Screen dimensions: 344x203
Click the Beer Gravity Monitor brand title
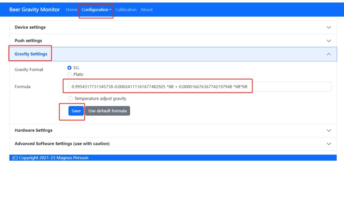point(35,10)
